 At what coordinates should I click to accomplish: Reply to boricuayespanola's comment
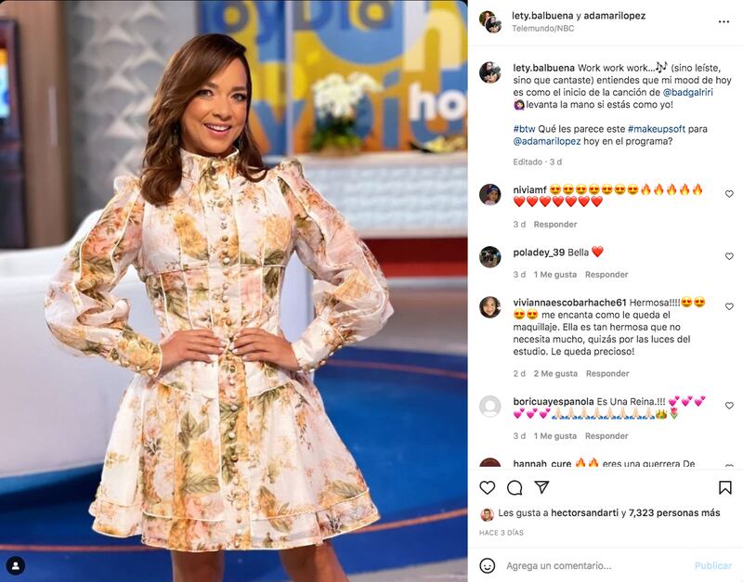pos(606,436)
